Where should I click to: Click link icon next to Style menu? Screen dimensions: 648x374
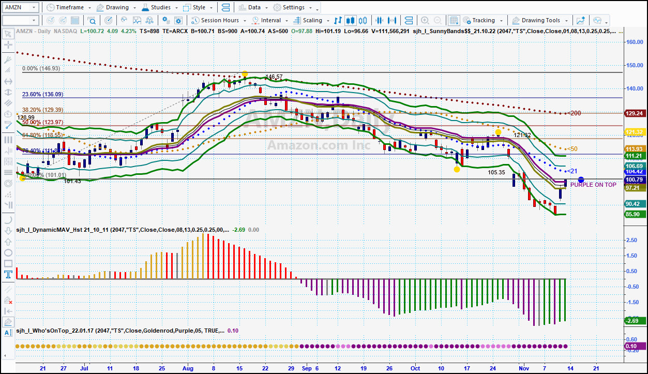tap(225, 8)
